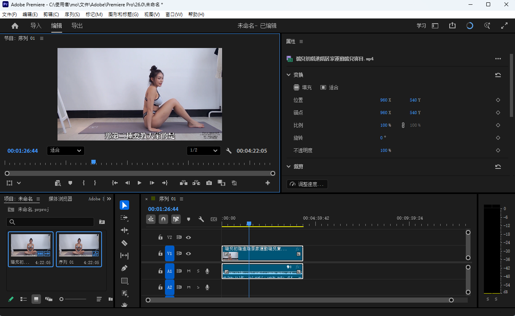Select the Rectangle tool
The height and width of the screenshot is (316, 515).
(x=124, y=281)
